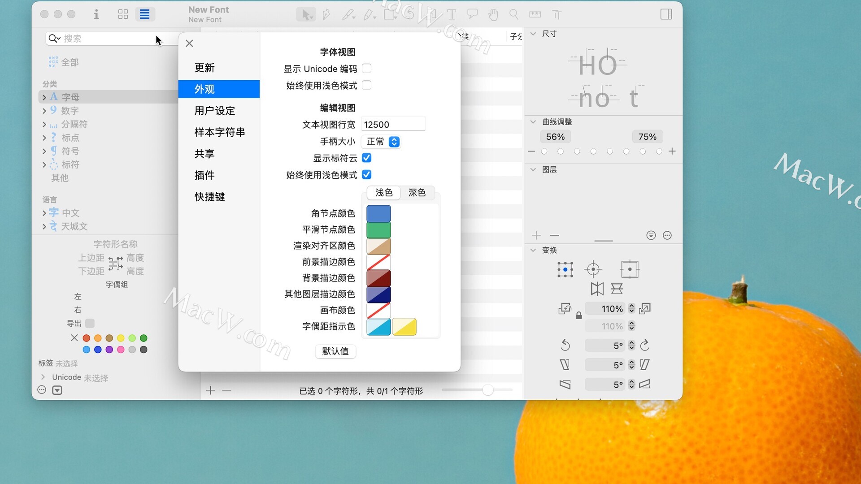Select the Zoom magnifier tool
Viewport: 861px width, 484px height.
click(x=514, y=14)
